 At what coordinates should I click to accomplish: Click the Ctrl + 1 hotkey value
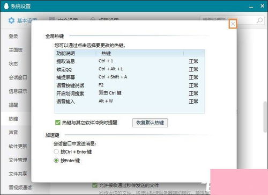pyautogui.click(x=106, y=61)
